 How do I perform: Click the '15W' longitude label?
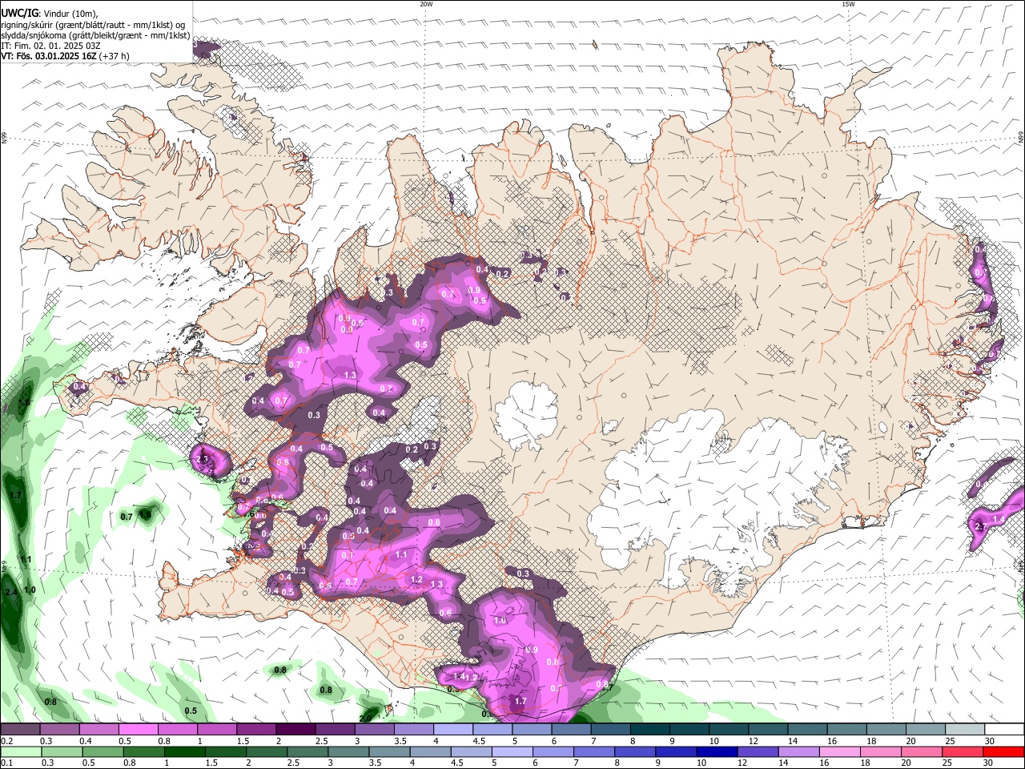click(848, 4)
